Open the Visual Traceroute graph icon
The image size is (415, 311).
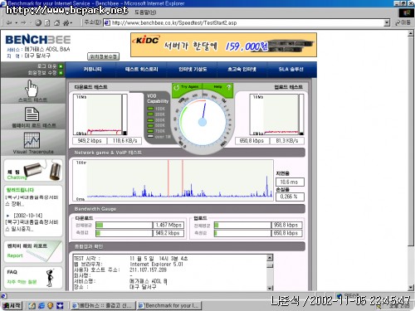(x=32, y=140)
